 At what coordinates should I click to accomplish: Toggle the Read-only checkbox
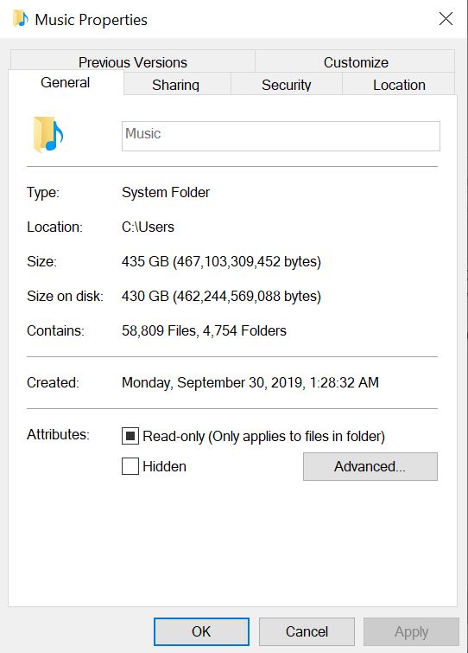point(130,436)
